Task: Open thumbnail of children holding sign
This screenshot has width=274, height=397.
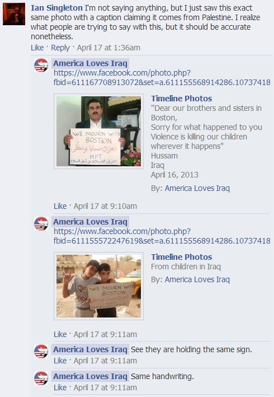Action: 98,286
